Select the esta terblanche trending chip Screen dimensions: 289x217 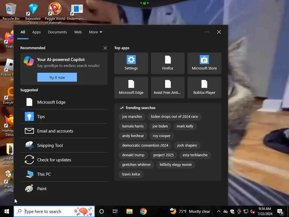point(195,155)
